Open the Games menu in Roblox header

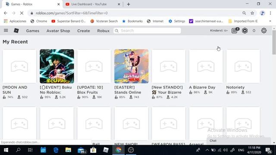[x=33, y=31]
